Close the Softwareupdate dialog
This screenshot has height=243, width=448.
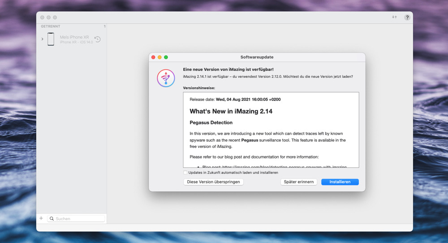click(153, 57)
